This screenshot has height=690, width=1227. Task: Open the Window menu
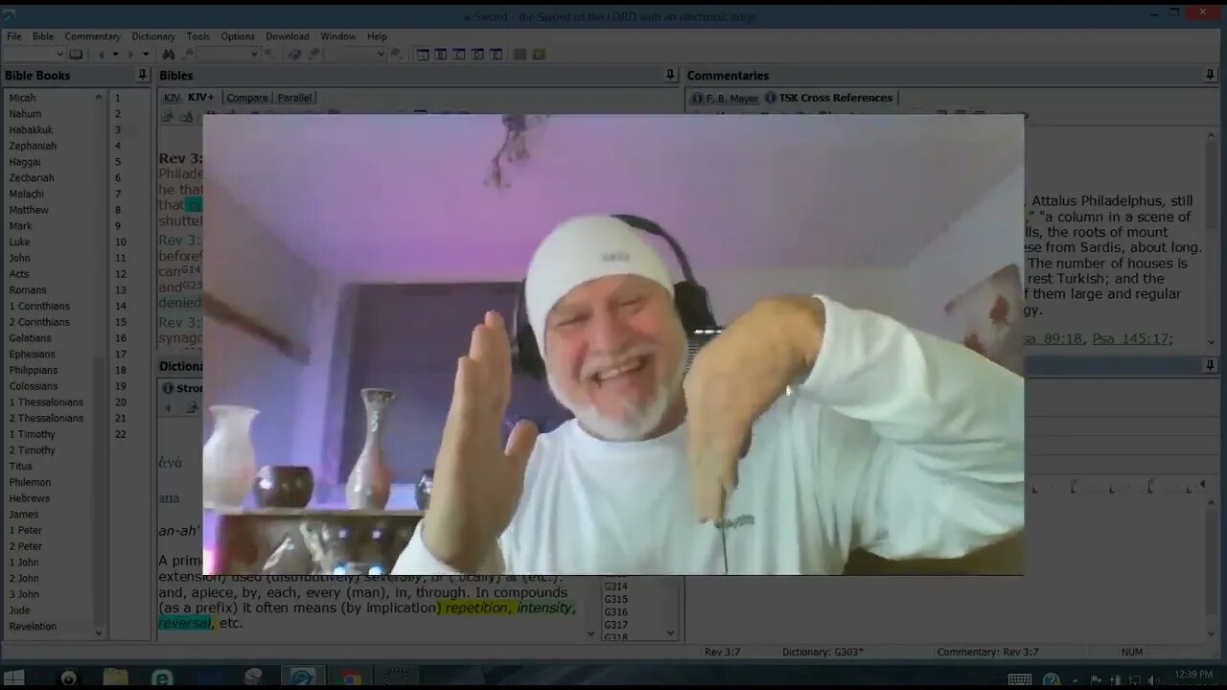(x=337, y=36)
